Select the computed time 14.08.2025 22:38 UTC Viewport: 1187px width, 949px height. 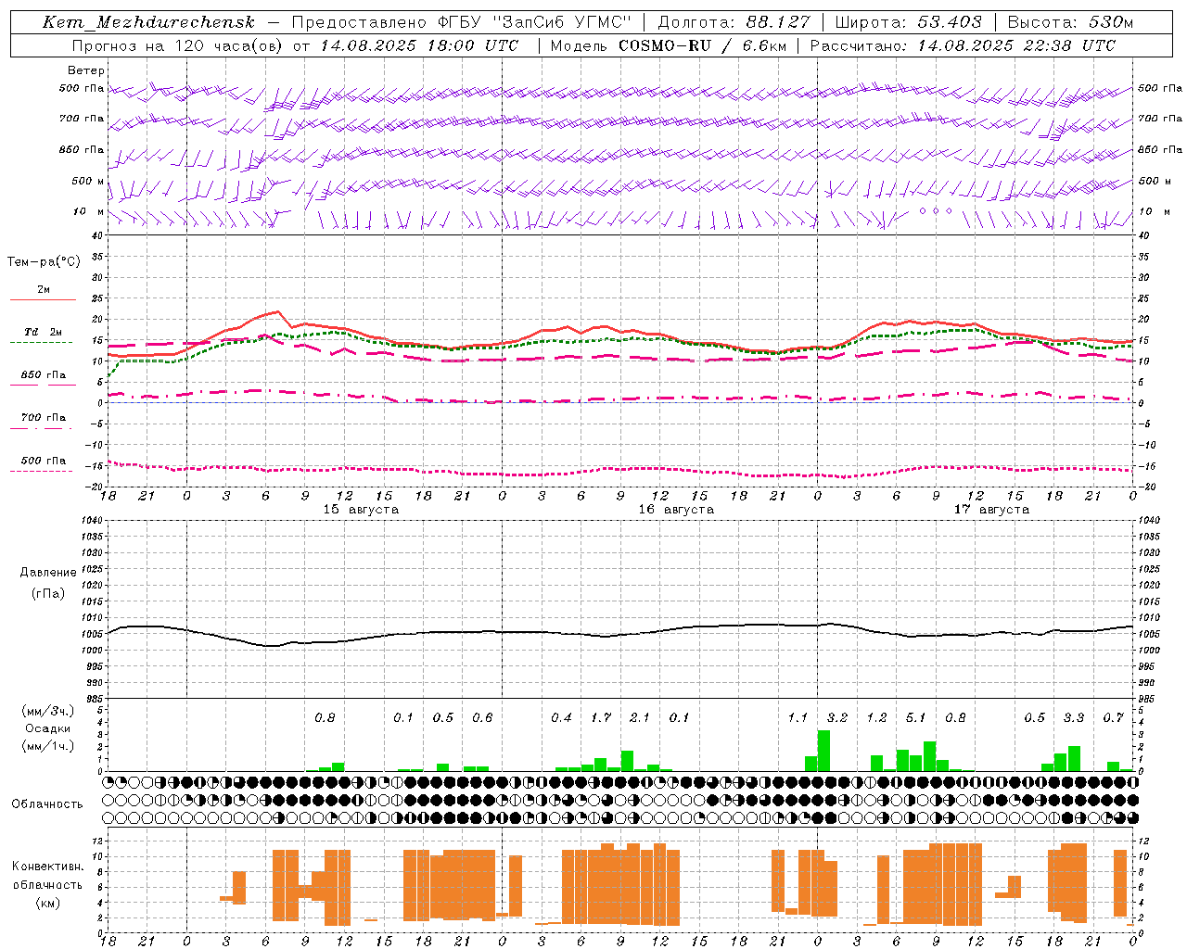pos(1016,45)
